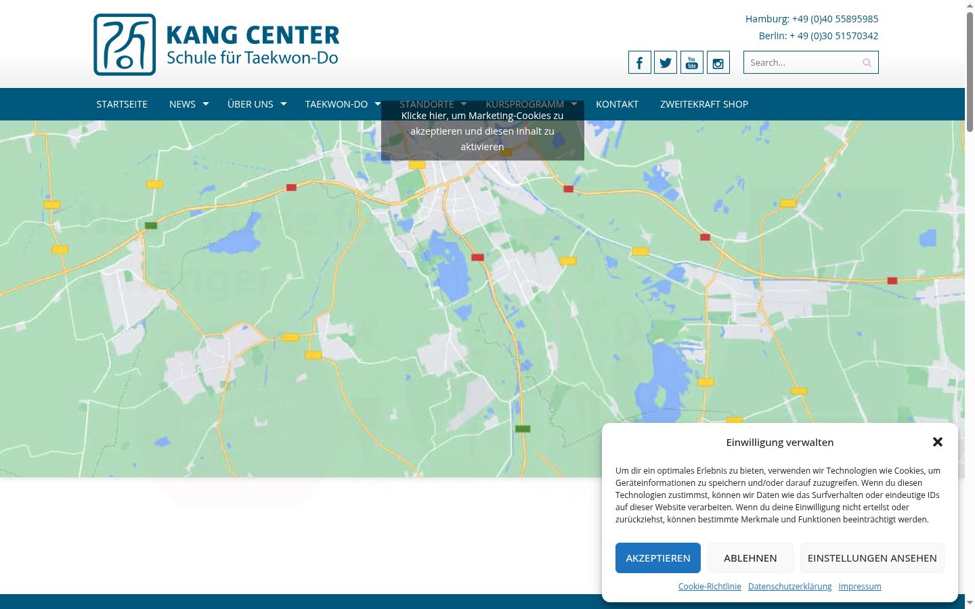The image size is (975, 609).
Task: Open the Kontakt menu item
Action: [x=617, y=104]
